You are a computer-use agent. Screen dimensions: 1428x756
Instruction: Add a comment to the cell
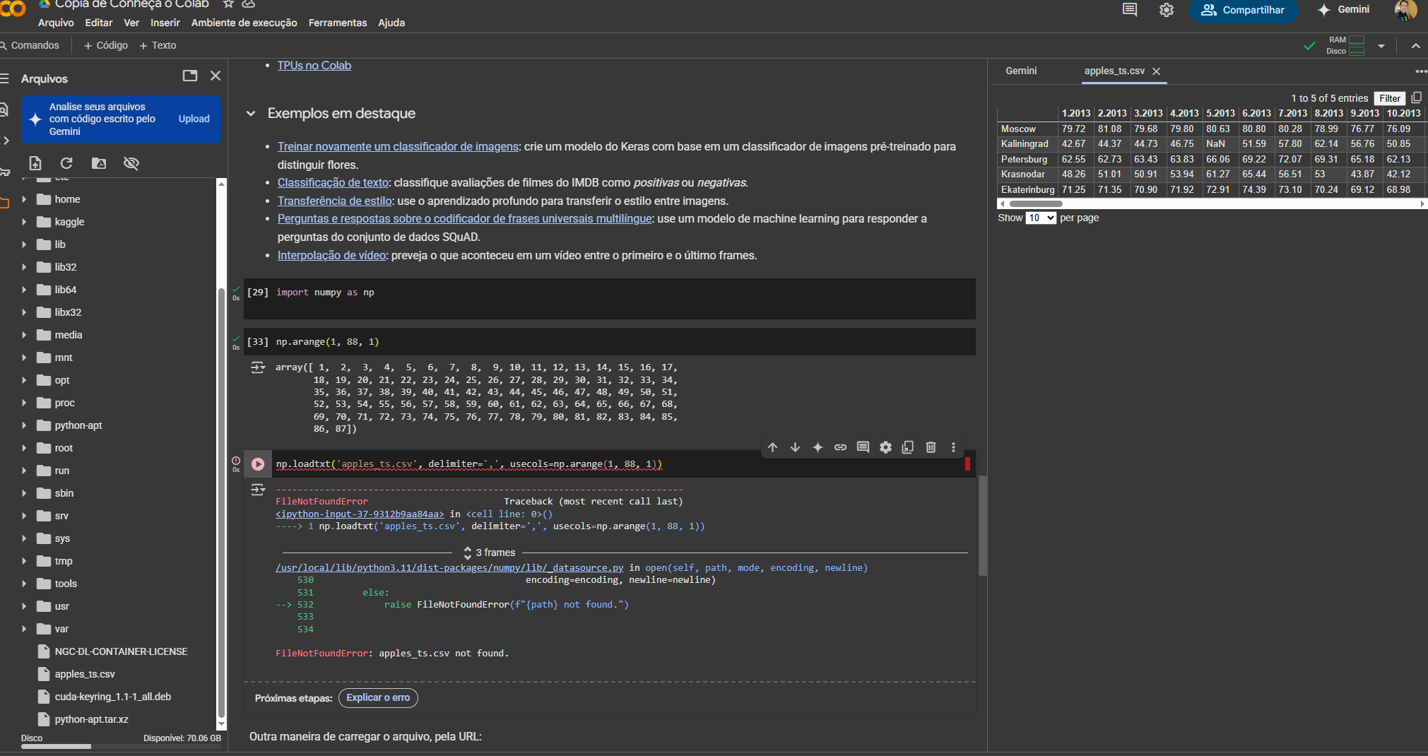point(863,447)
